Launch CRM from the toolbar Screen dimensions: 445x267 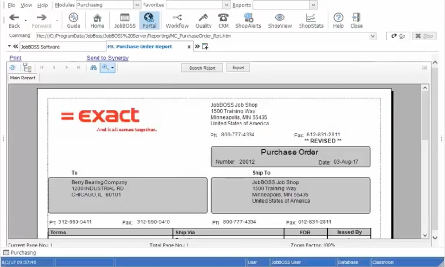223,20
